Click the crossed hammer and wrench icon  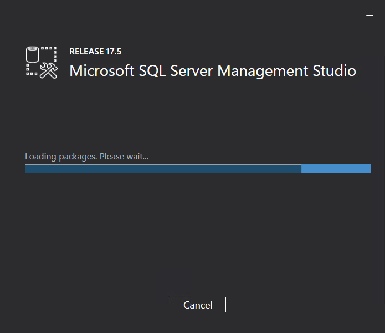tap(49, 71)
